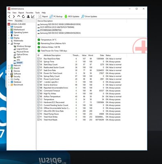Click the Report toolbar button

pyautogui.click(x=43, y=16)
